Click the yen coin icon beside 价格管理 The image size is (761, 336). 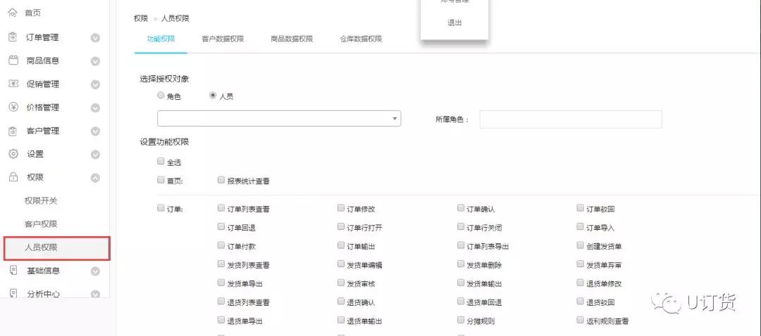tap(13, 107)
